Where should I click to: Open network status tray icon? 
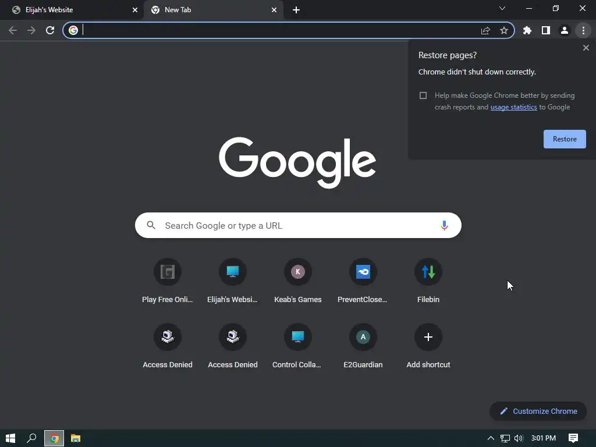(x=505, y=438)
